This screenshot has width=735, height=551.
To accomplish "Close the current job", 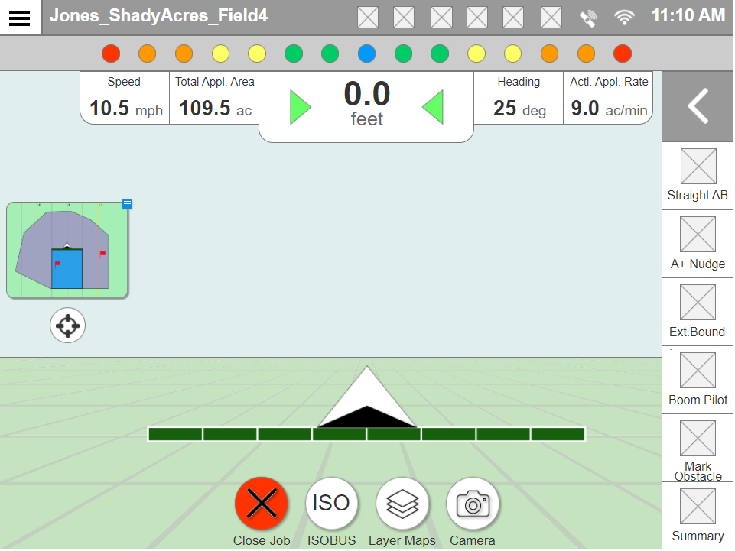I will coord(262,503).
